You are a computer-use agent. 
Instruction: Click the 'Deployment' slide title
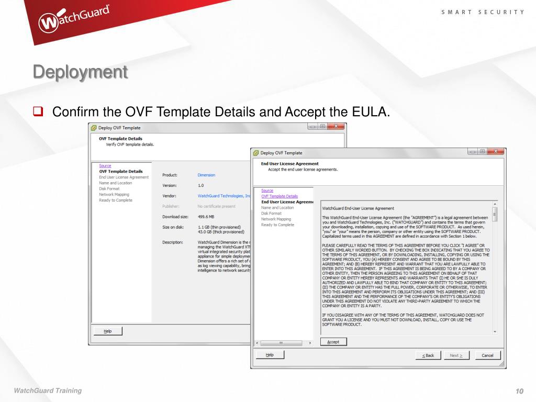(x=80, y=72)
